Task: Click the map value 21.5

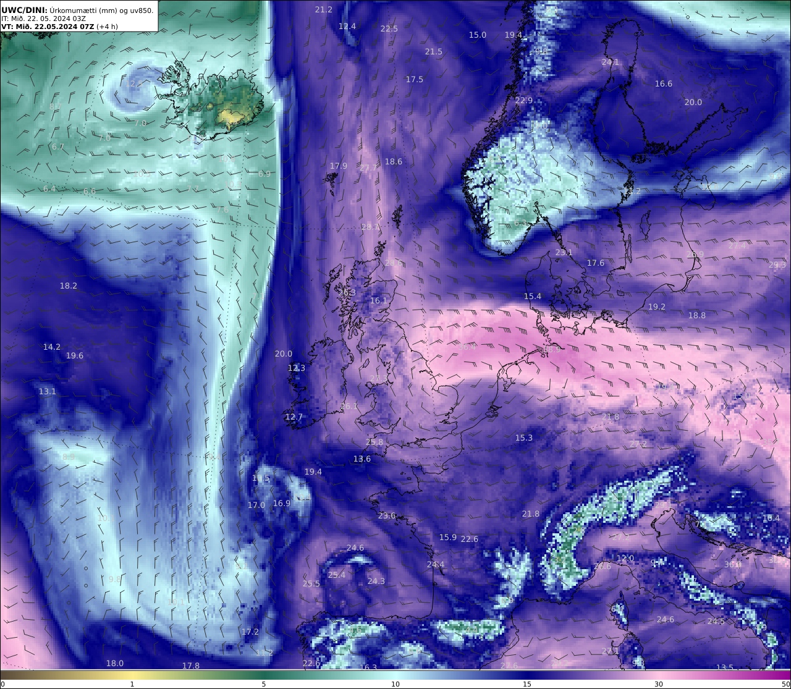Action: [434, 51]
